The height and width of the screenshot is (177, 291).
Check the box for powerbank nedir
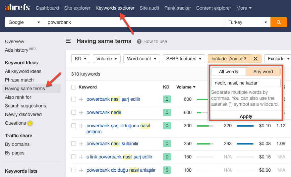pyautogui.click(x=74, y=112)
